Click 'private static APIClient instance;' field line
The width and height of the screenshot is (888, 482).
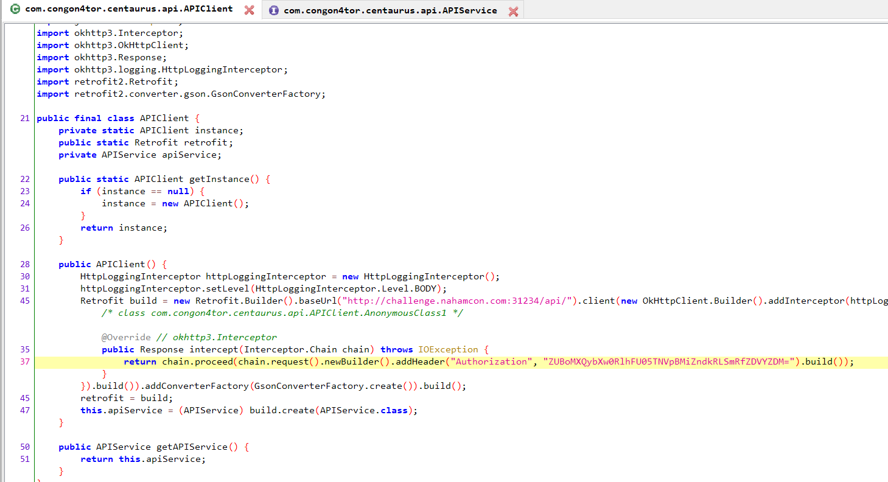coord(151,130)
